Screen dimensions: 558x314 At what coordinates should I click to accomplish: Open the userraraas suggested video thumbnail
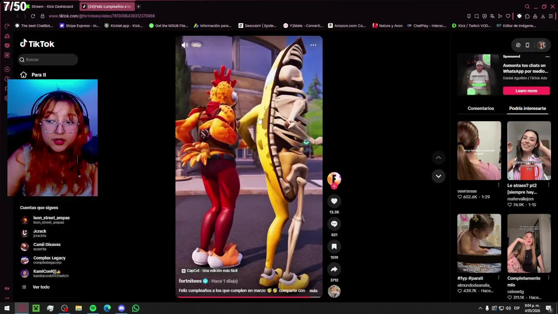pos(479,150)
